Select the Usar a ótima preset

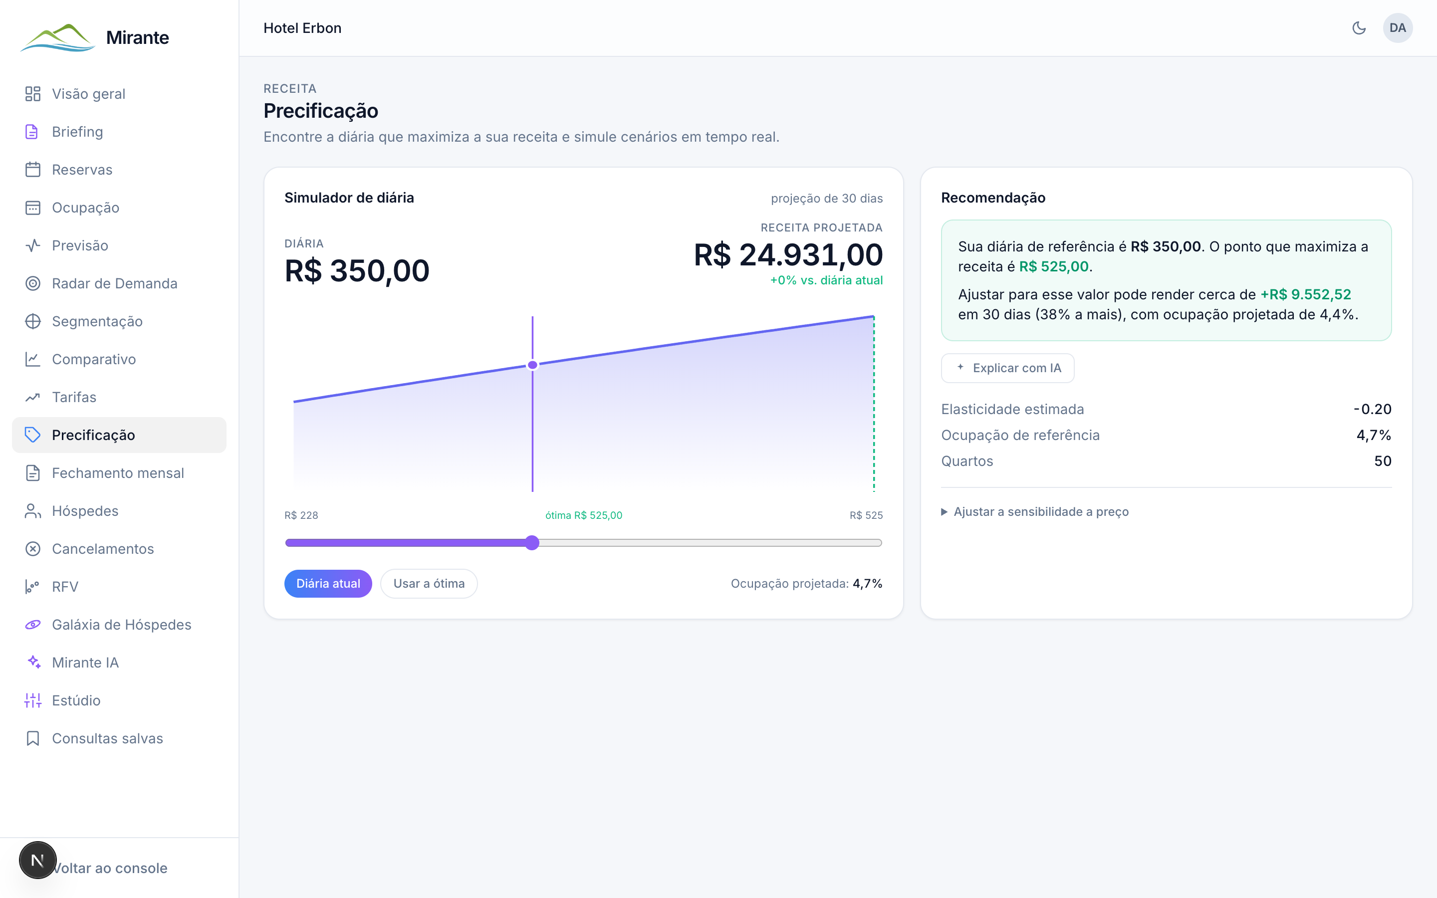click(x=429, y=584)
